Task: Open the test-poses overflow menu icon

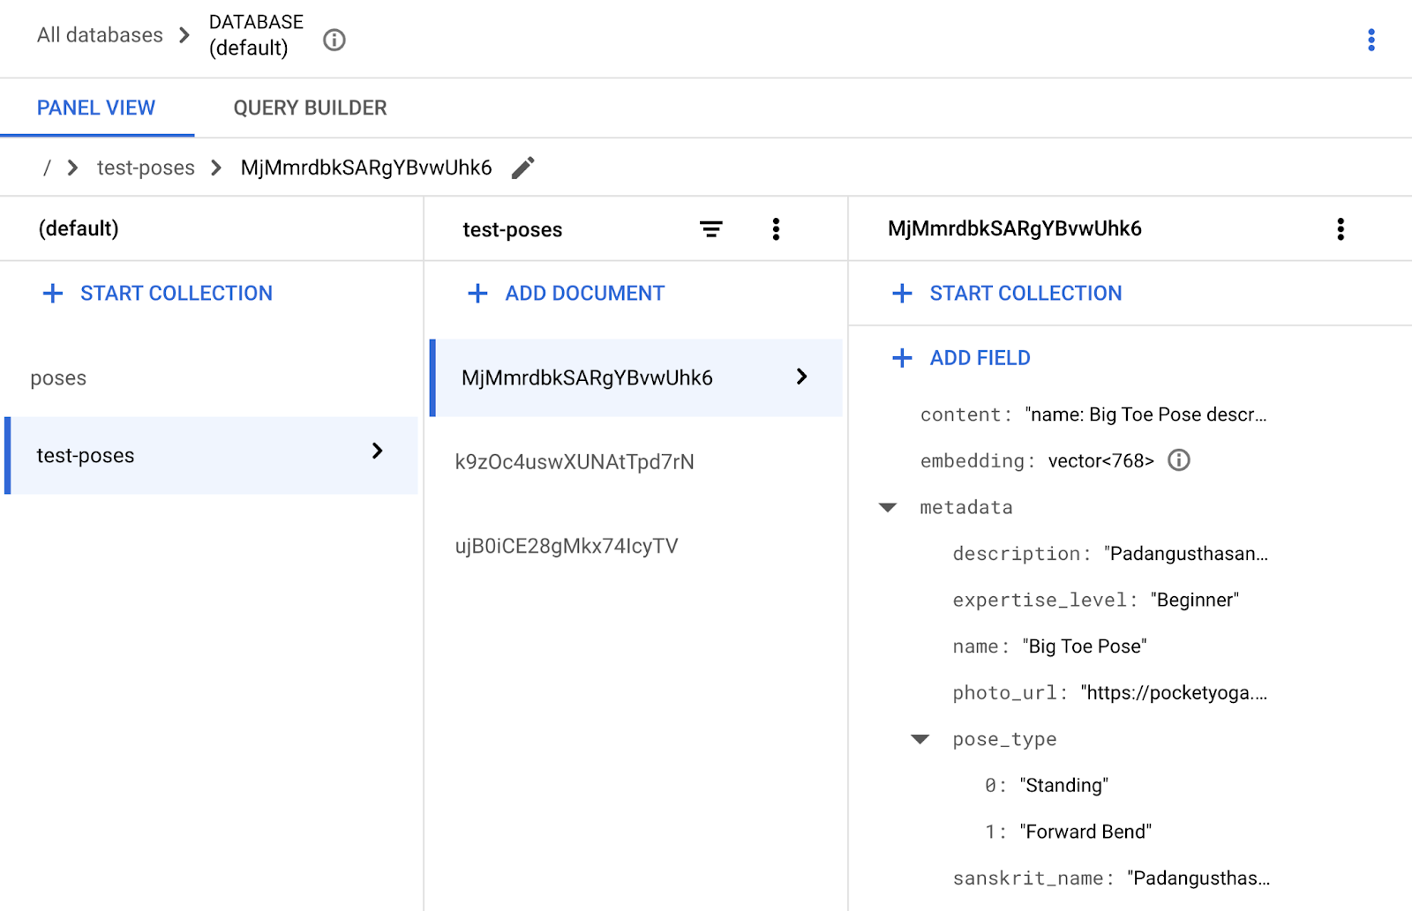Action: [x=776, y=228]
